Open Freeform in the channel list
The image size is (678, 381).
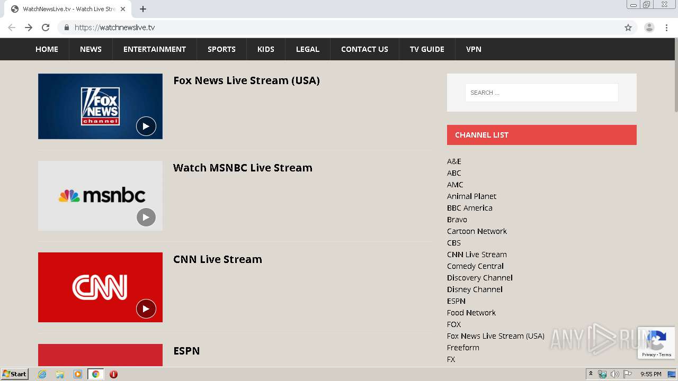pyautogui.click(x=463, y=348)
